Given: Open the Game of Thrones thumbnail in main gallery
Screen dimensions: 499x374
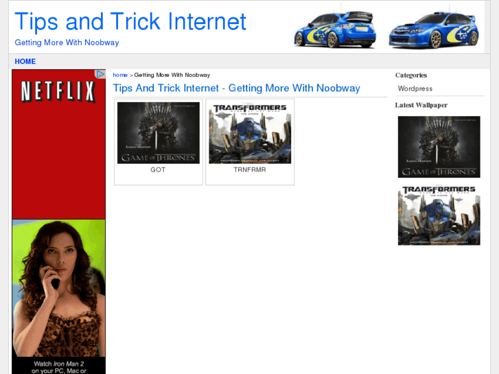Looking at the screenshot, I should [159, 133].
